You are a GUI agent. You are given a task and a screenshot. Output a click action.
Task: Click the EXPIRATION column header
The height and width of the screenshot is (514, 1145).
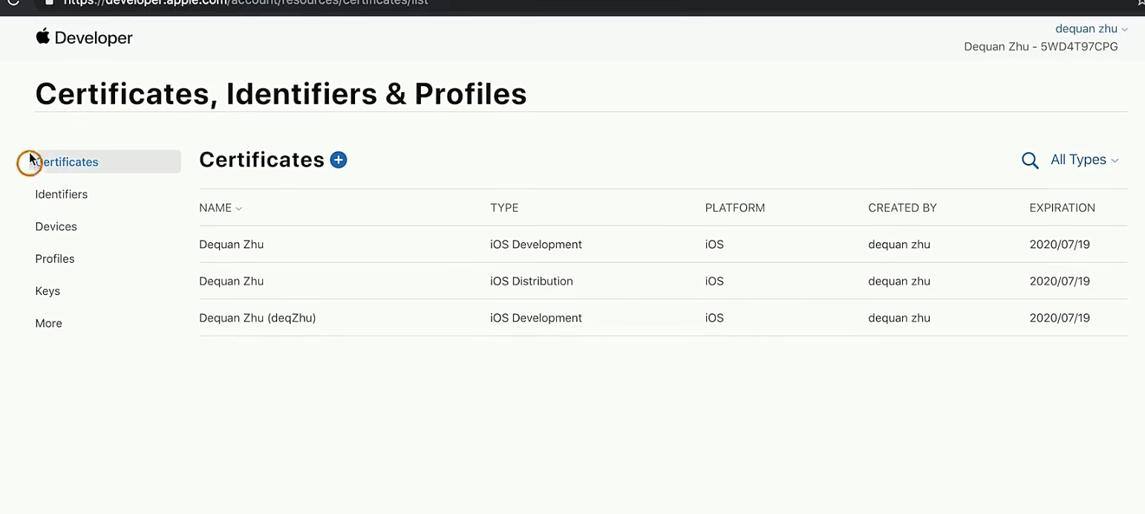pos(1062,208)
